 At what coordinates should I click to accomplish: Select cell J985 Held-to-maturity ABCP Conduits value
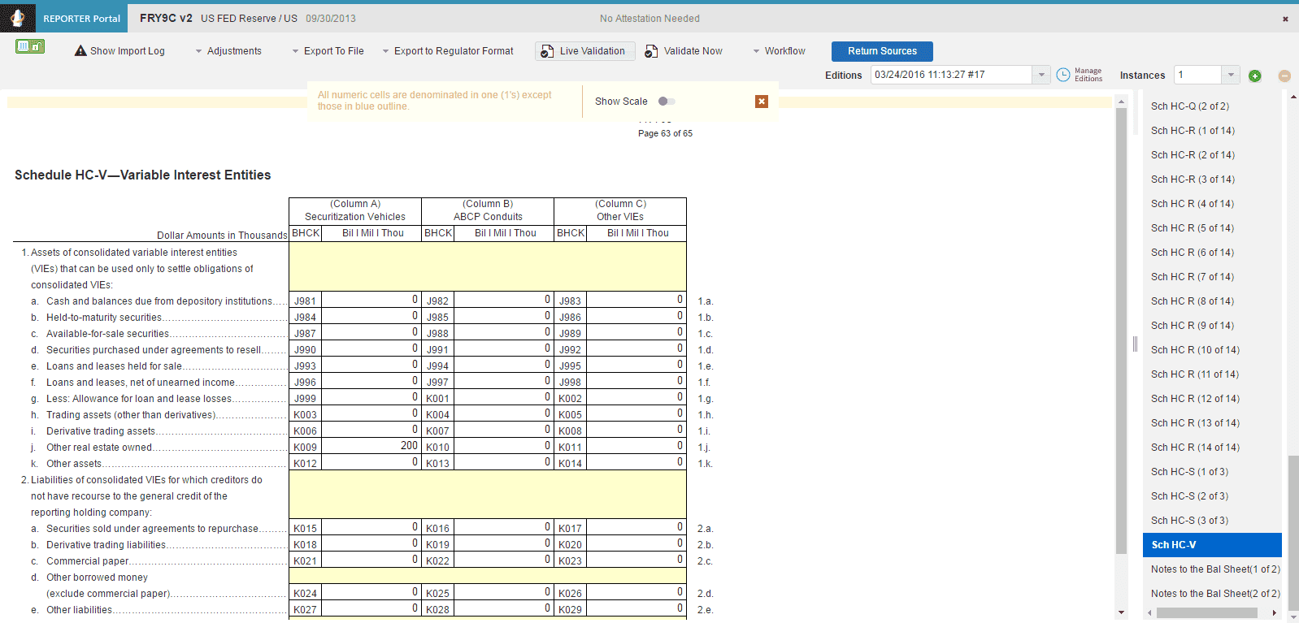pos(504,317)
